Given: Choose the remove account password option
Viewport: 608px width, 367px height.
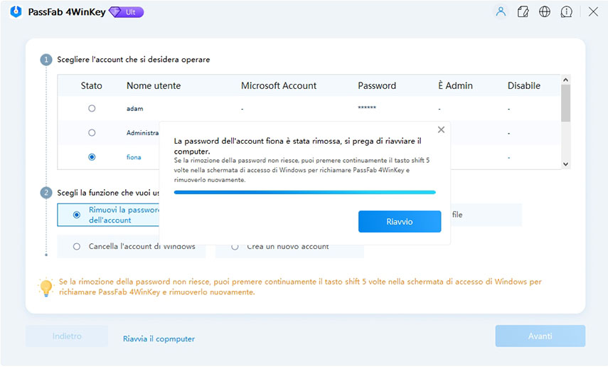Looking at the screenshot, I should tap(77, 215).
